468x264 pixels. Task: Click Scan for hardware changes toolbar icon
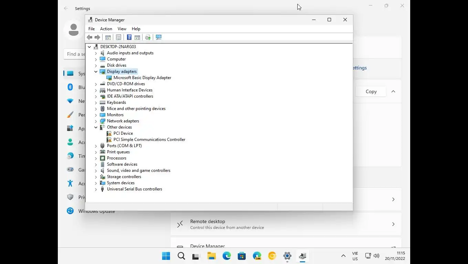[x=159, y=37]
